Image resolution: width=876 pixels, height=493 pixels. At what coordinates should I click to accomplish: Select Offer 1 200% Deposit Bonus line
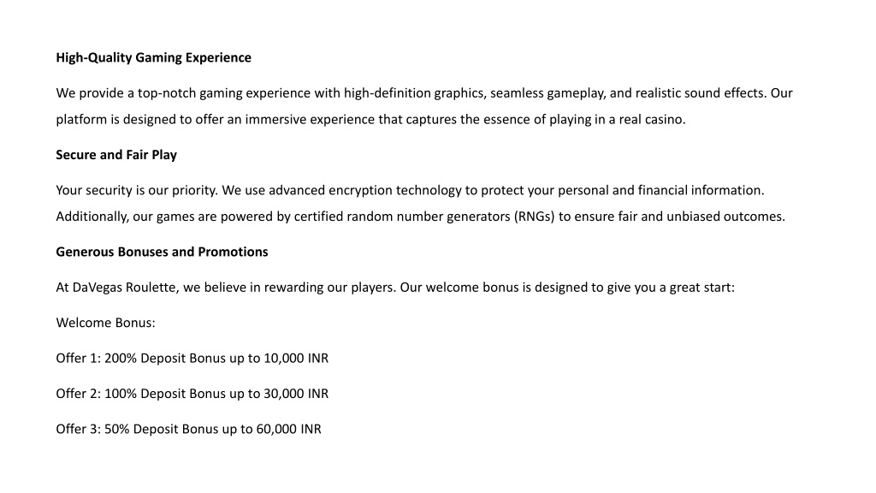point(192,359)
